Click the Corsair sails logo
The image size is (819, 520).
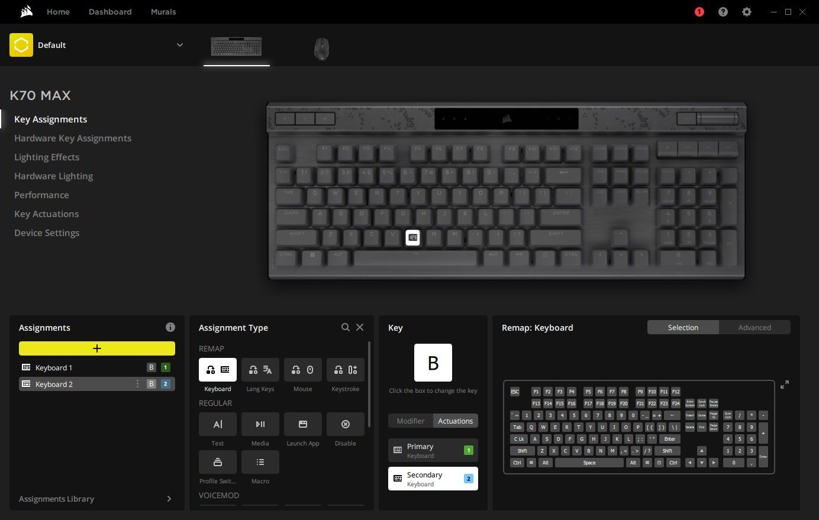pyautogui.click(x=25, y=11)
